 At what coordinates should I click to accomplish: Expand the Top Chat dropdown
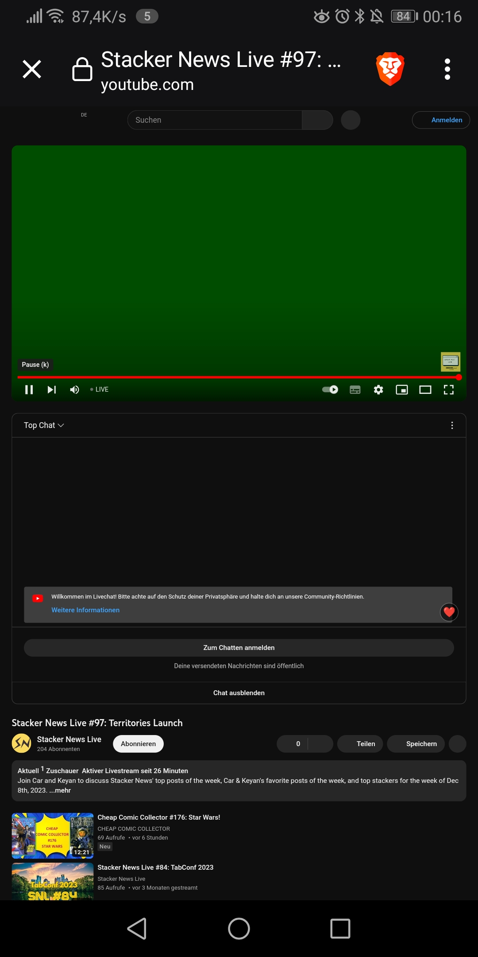(x=44, y=425)
